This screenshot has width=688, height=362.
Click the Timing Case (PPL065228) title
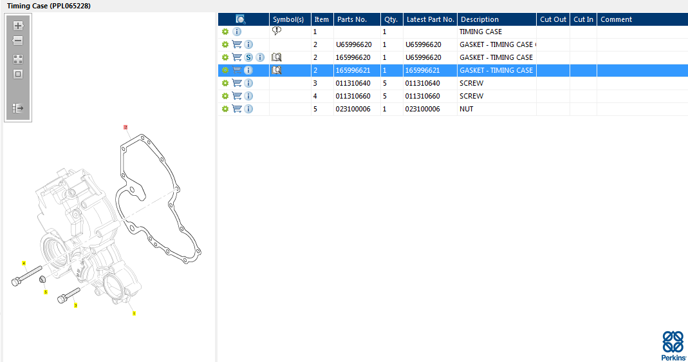[49, 6]
